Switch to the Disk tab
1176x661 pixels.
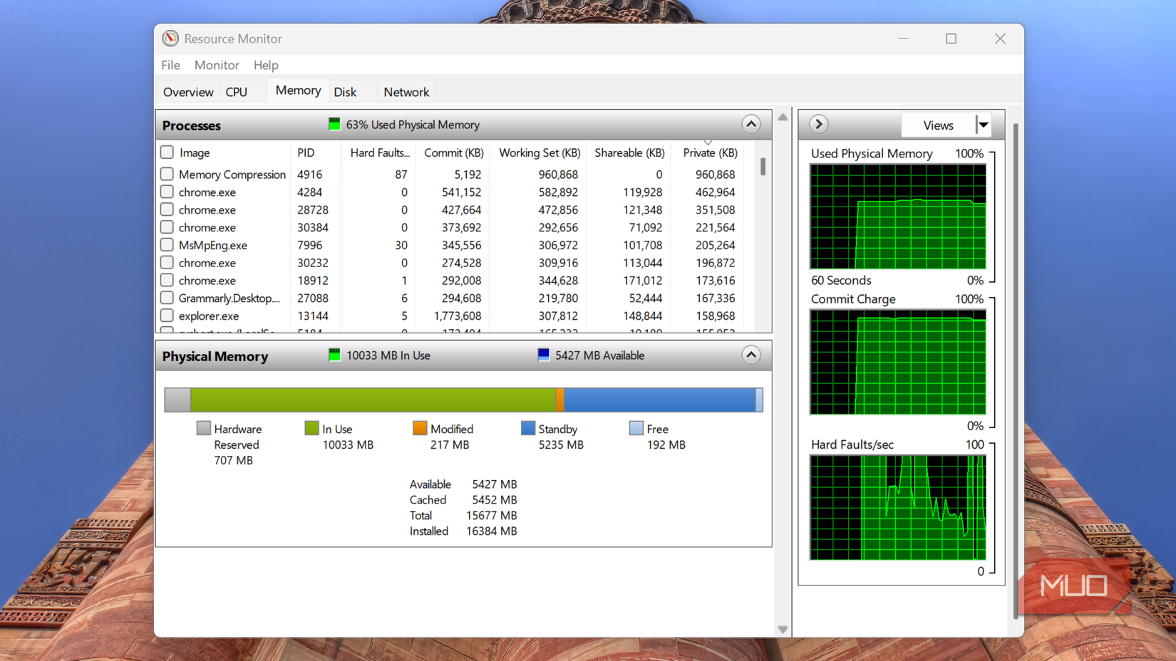pyautogui.click(x=345, y=92)
